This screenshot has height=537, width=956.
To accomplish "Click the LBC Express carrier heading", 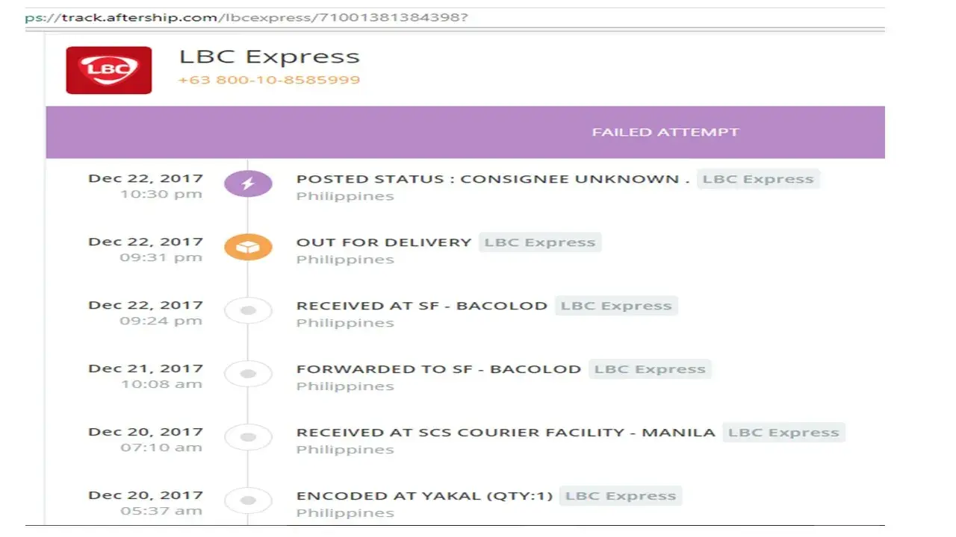I will [269, 57].
